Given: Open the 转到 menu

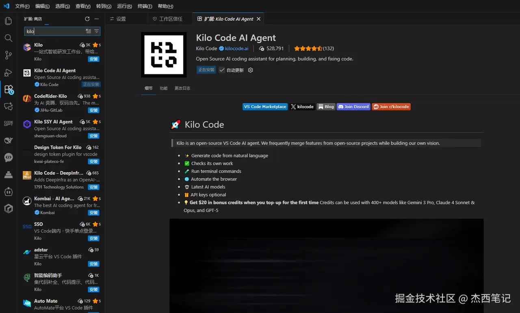Looking at the screenshot, I should click(104, 6).
